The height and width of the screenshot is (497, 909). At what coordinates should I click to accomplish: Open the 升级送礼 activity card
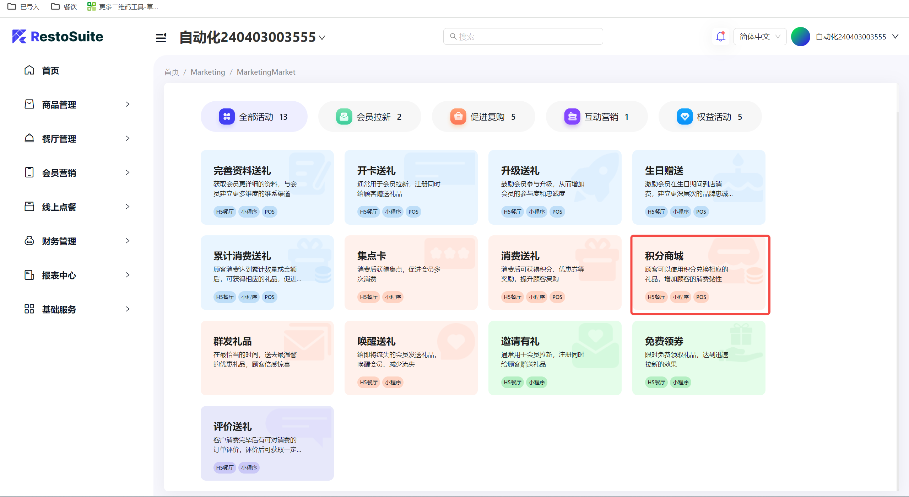click(555, 187)
